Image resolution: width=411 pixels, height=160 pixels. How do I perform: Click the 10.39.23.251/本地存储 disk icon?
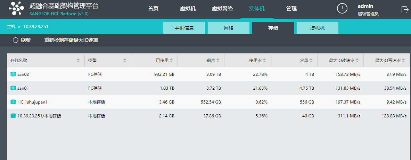click(13, 116)
